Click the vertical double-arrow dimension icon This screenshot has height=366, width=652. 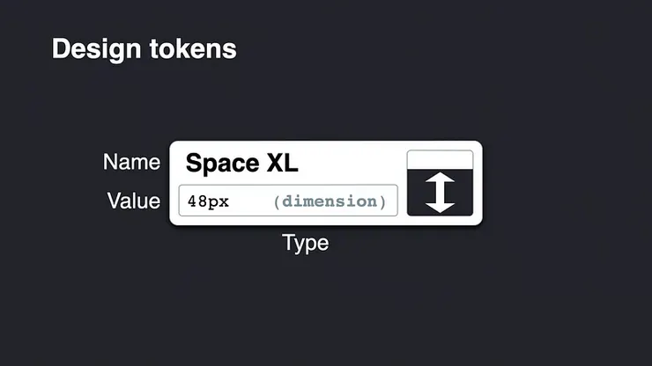tap(440, 192)
